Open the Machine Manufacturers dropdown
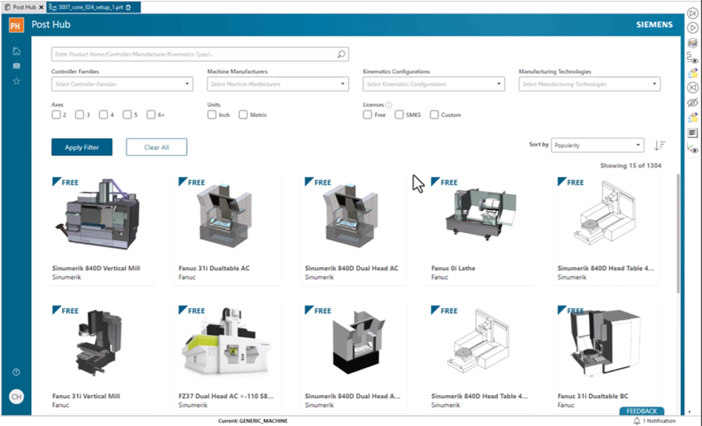The height and width of the screenshot is (426, 702). tap(278, 84)
